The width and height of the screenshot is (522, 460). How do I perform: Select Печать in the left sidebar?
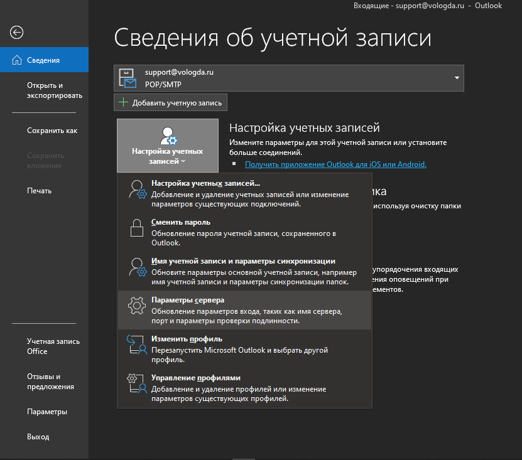pyautogui.click(x=39, y=191)
